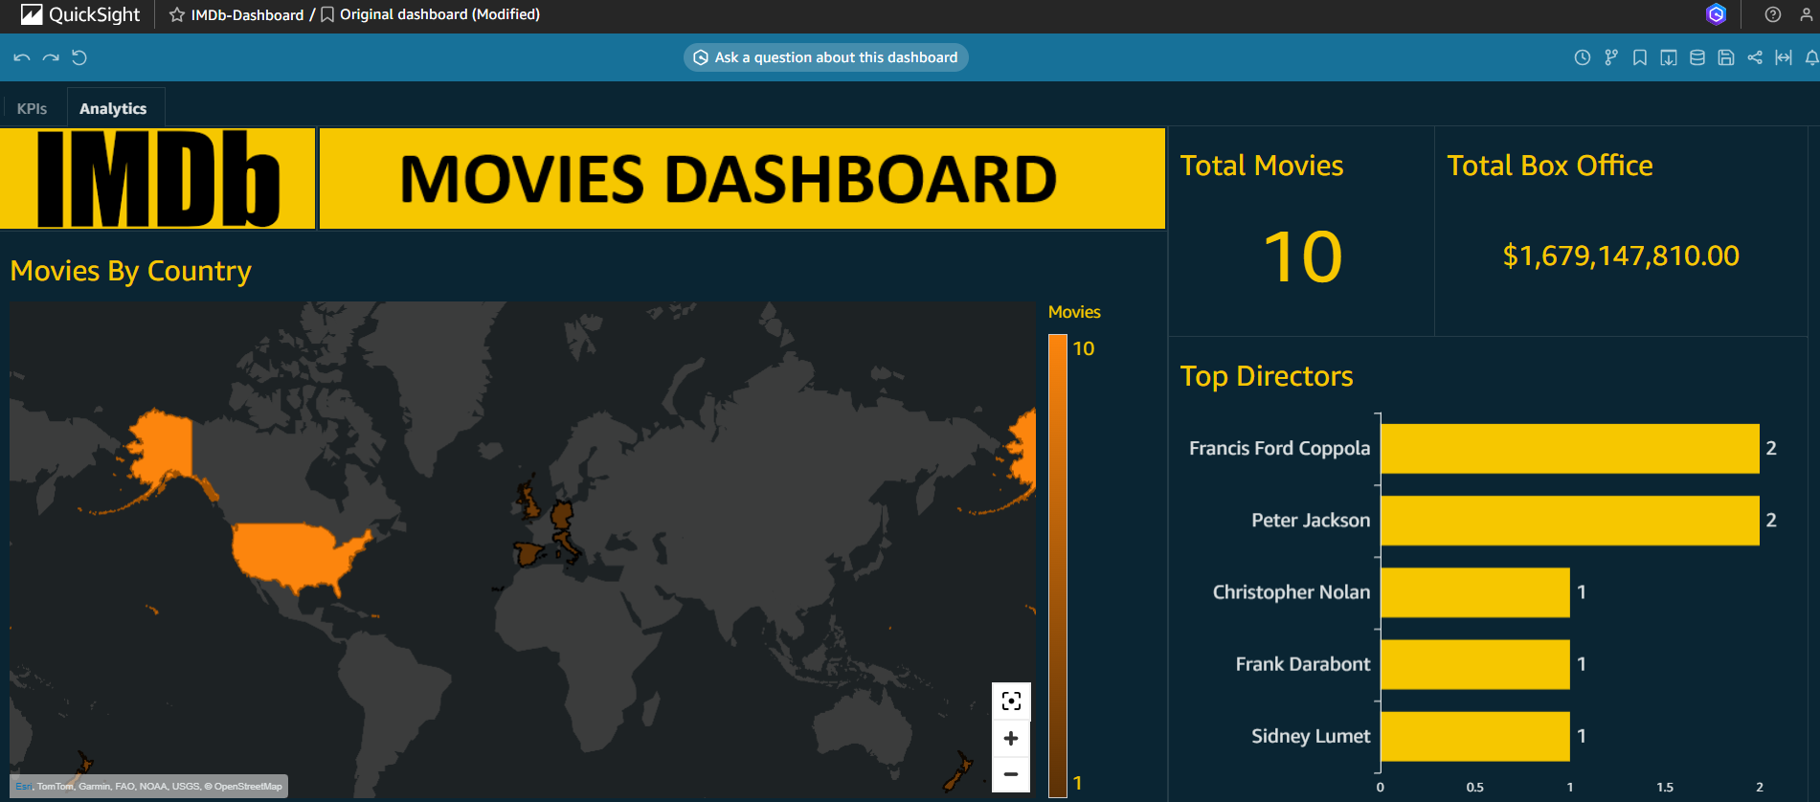Open the Amazon Q hexagon icon
This screenshot has height=802, width=1820.
1716,14
